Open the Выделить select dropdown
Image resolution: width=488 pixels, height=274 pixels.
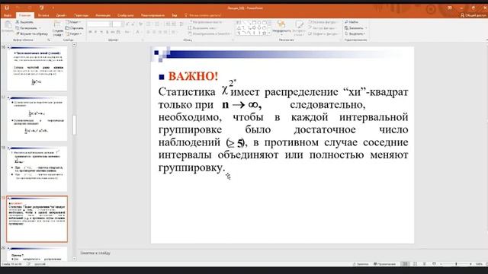click(x=355, y=33)
